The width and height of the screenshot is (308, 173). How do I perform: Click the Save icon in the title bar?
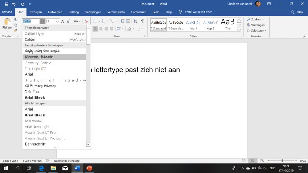pos(6,4)
